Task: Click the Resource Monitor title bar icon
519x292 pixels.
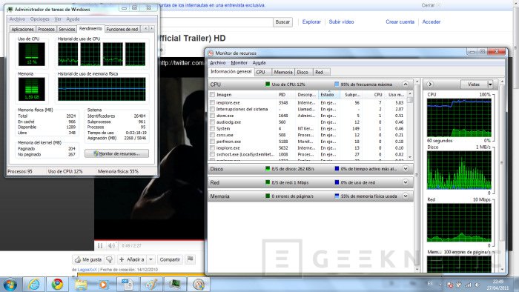Action: [211, 53]
